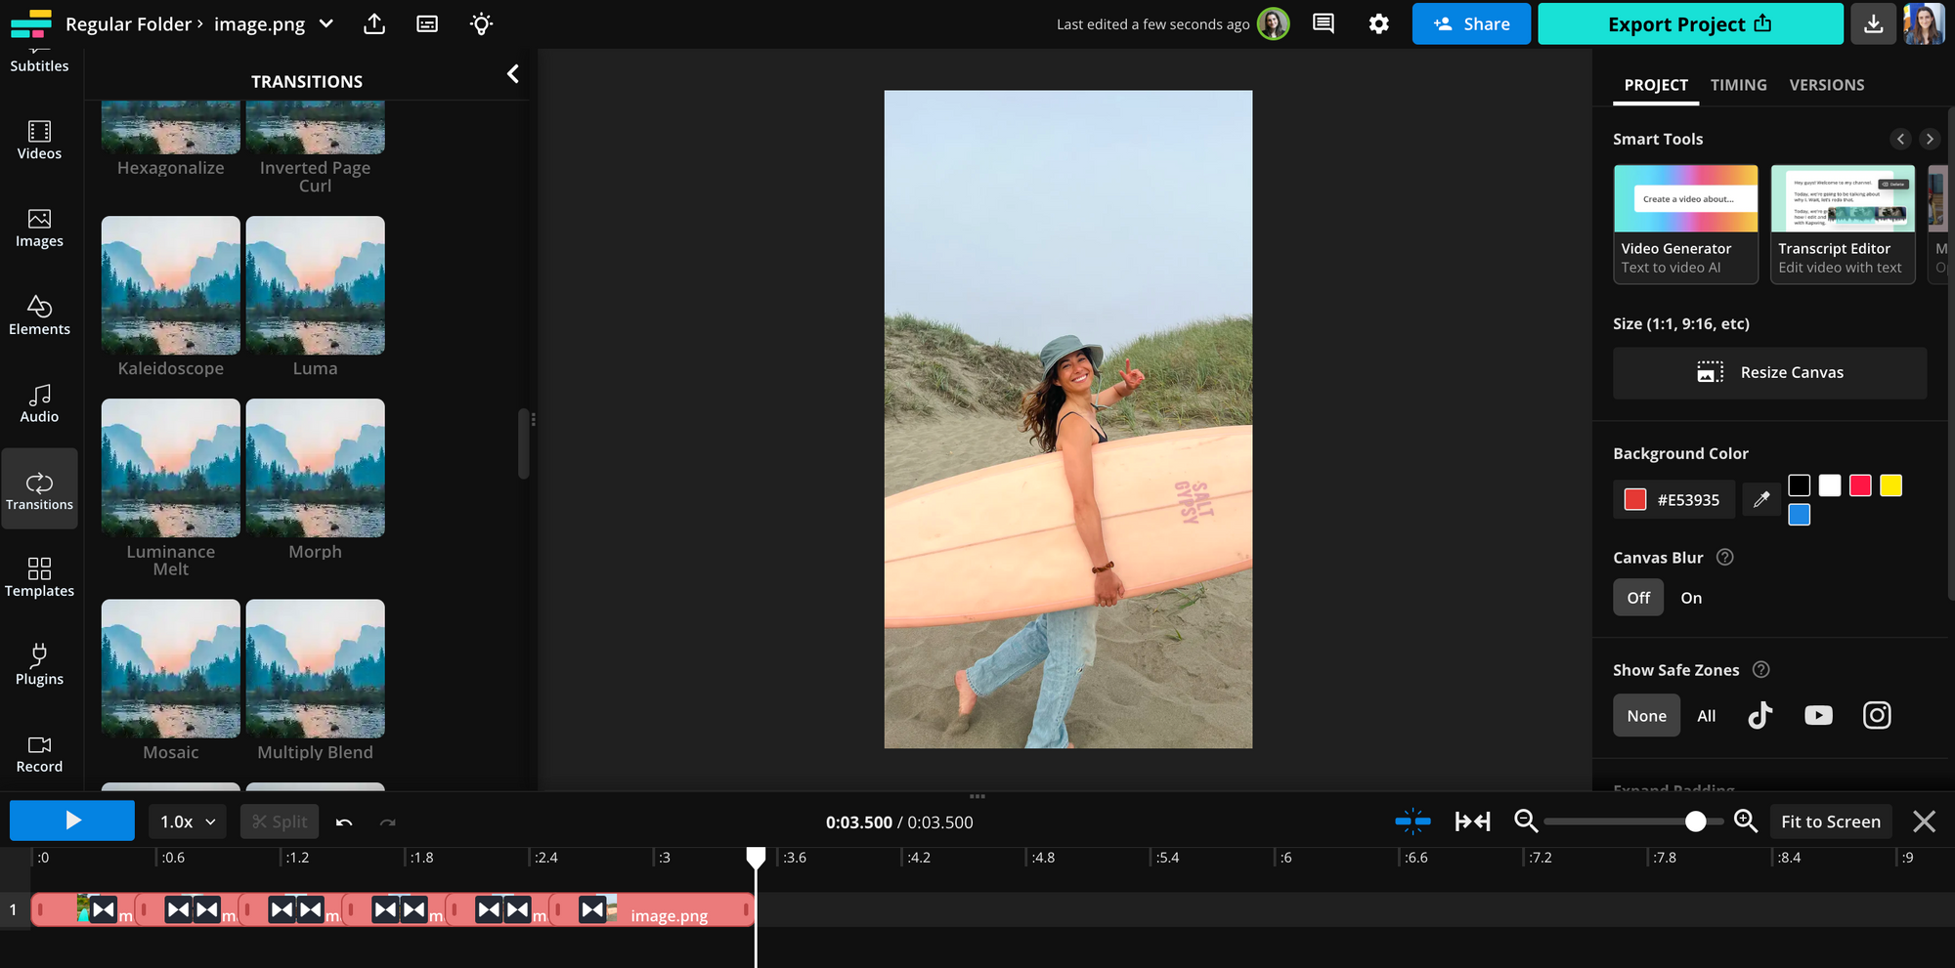1955x968 pixels.
Task: Switch to the VERSIONS tab
Action: pyautogui.click(x=1826, y=85)
